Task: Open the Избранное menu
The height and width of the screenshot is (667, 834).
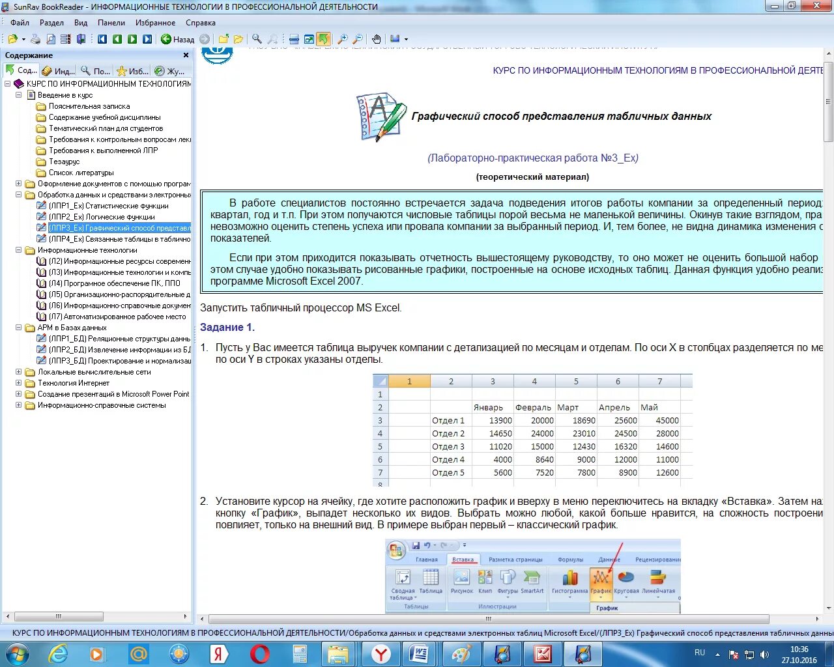Action: tap(155, 23)
